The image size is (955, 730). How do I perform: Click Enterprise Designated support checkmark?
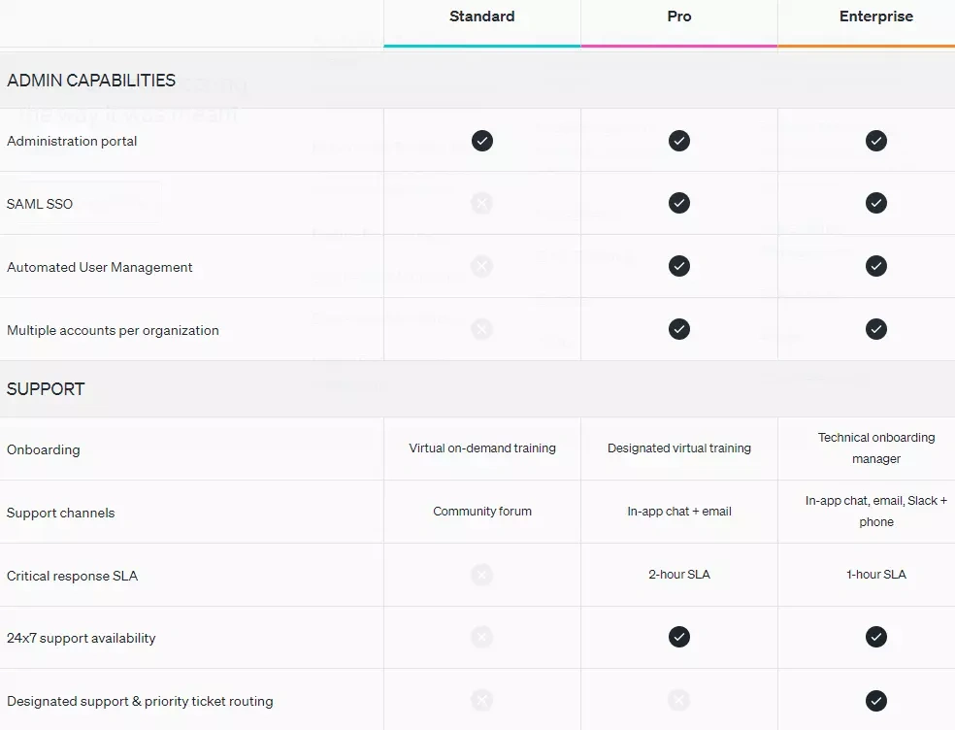point(876,700)
